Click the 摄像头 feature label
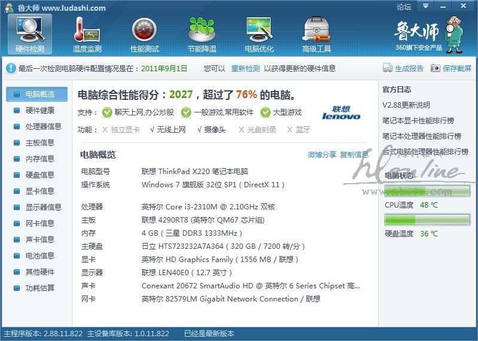The height and width of the screenshot is (341, 478). click(215, 130)
